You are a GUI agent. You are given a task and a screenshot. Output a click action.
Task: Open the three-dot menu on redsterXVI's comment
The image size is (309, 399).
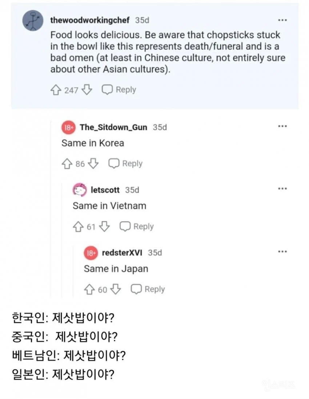coord(283,251)
